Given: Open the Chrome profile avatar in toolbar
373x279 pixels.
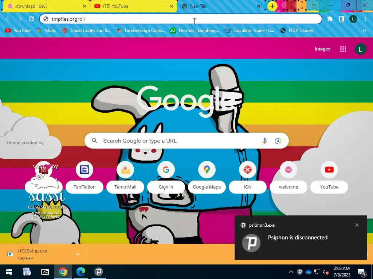Looking at the screenshot, I should (x=353, y=19).
